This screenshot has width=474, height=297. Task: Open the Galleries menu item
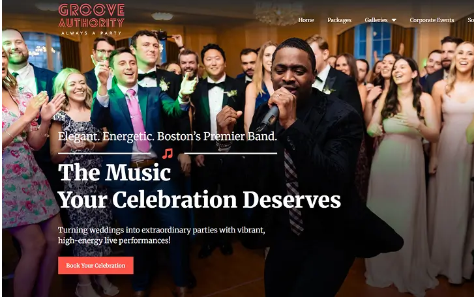coord(376,20)
